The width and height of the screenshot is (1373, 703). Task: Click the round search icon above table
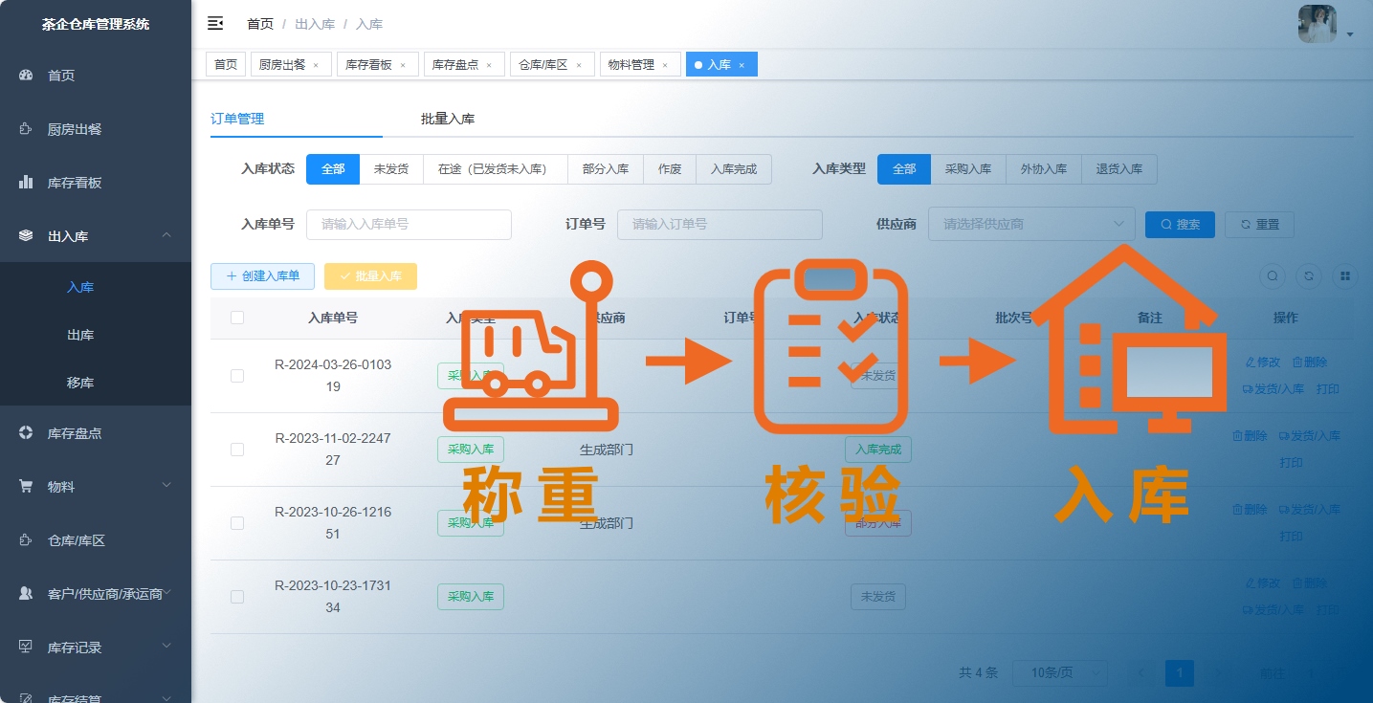click(x=1273, y=276)
